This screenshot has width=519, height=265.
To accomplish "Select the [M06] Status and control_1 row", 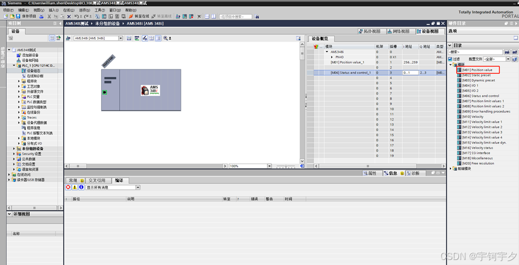I will tap(377, 72).
